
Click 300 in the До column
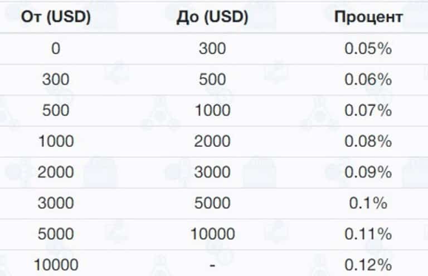click(x=212, y=48)
